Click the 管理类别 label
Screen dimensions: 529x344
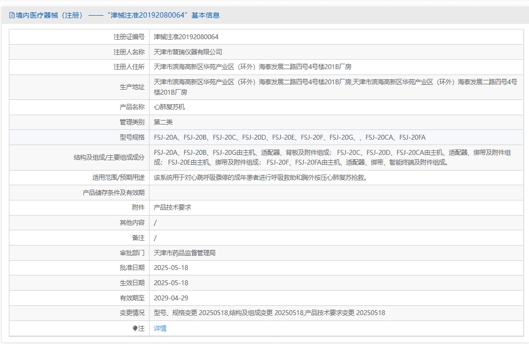click(x=132, y=122)
